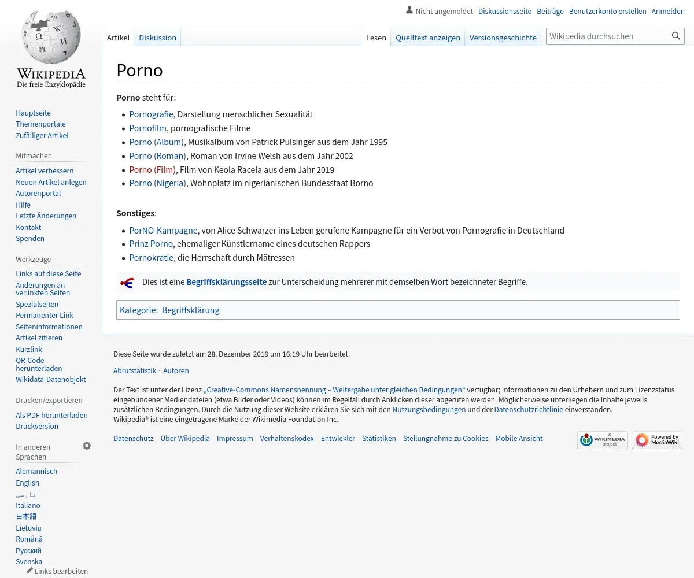Switch to the Svenska language version
The width and height of the screenshot is (694, 578).
click(x=29, y=561)
